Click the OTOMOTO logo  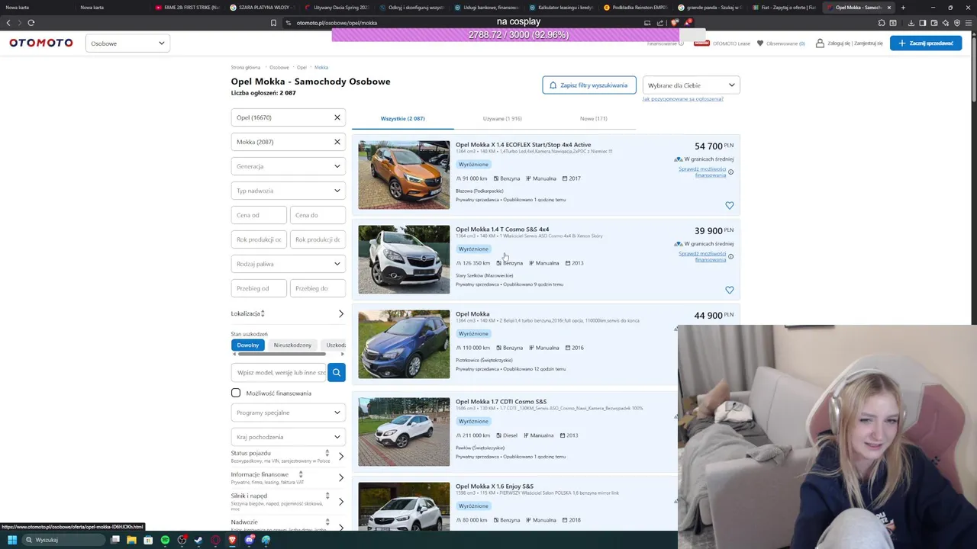[41, 43]
